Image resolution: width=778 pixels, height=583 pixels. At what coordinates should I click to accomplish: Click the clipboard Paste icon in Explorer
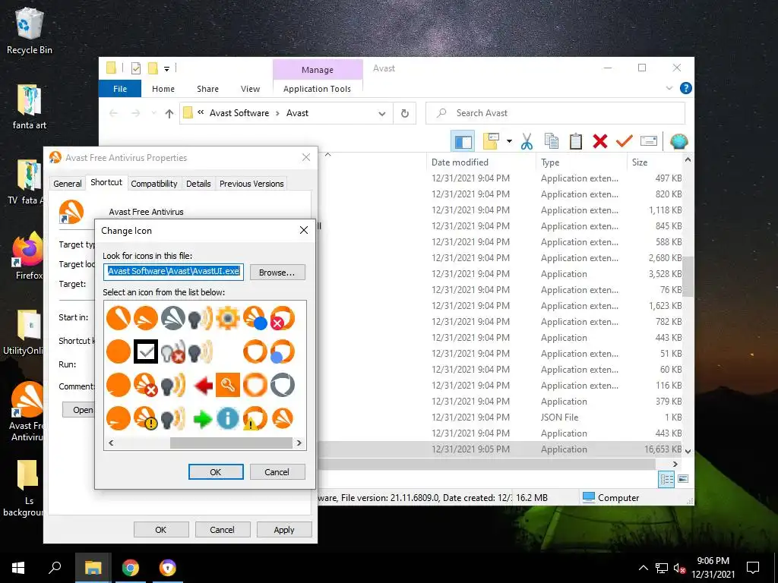[576, 141]
